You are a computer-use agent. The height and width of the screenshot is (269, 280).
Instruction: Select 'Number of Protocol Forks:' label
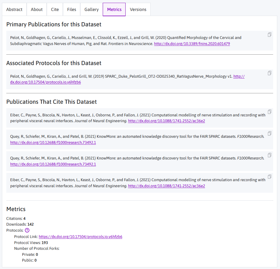(x=37, y=248)
